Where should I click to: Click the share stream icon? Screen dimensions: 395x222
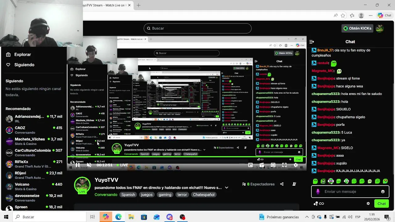(x=282, y=184)
